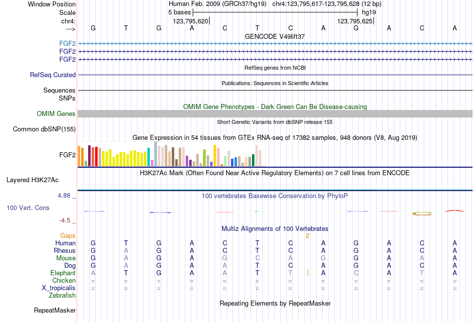This screenshot has height=322, width=473.
Task: Click the gray OMIM Genes item bar
Action: 275,113
